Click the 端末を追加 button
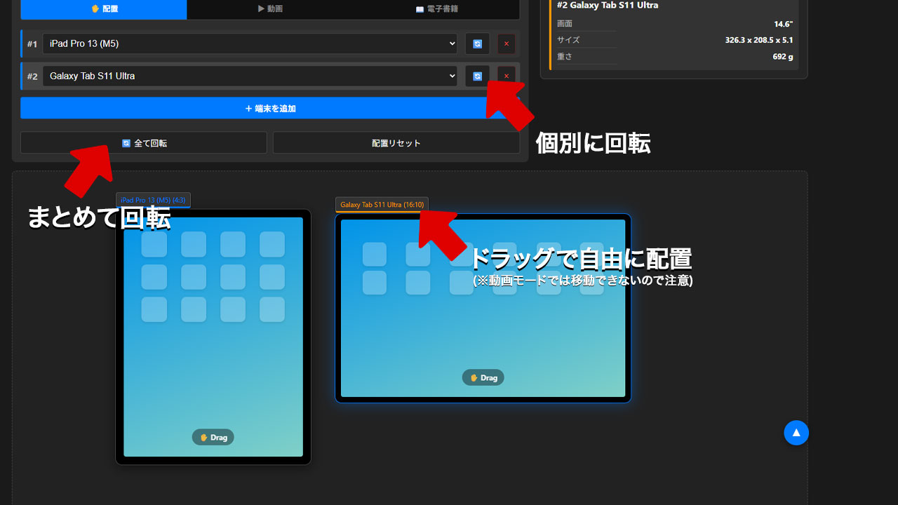This screenshot has height=505, width=898. (269, 108)
